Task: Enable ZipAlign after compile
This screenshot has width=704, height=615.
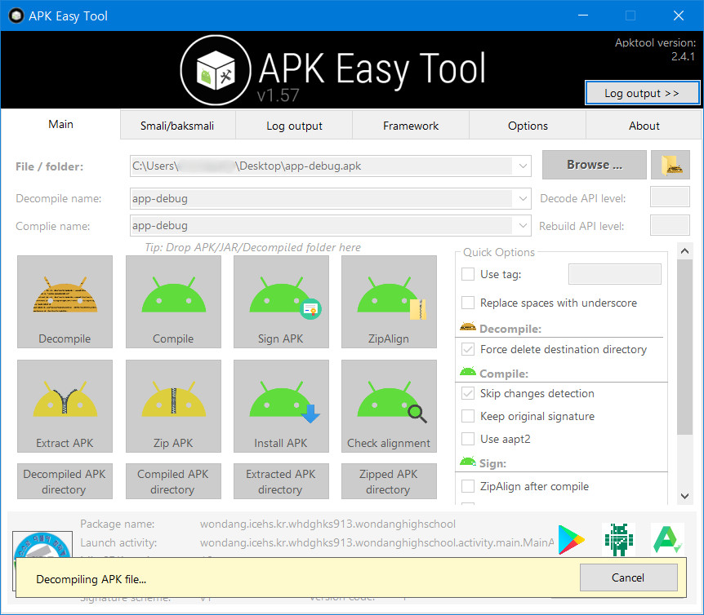Action: pos(468,486)
